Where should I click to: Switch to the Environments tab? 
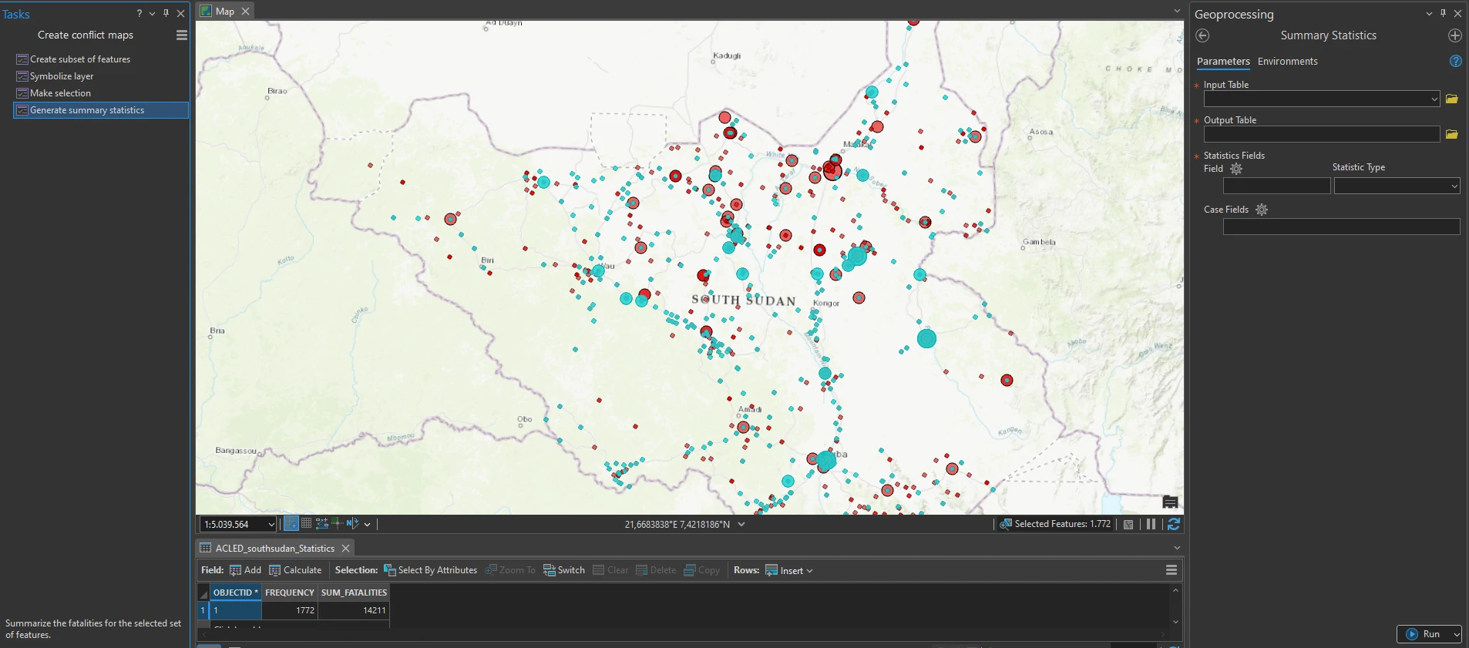coord(1287,62)
